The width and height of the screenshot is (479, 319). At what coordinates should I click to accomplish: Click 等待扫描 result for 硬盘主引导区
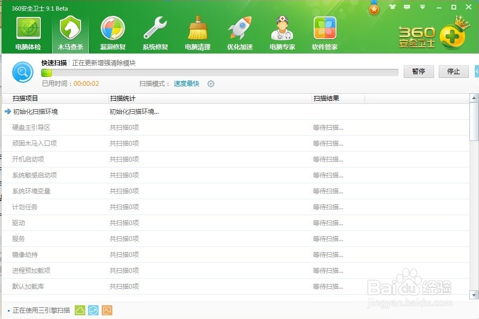point(328,127)
